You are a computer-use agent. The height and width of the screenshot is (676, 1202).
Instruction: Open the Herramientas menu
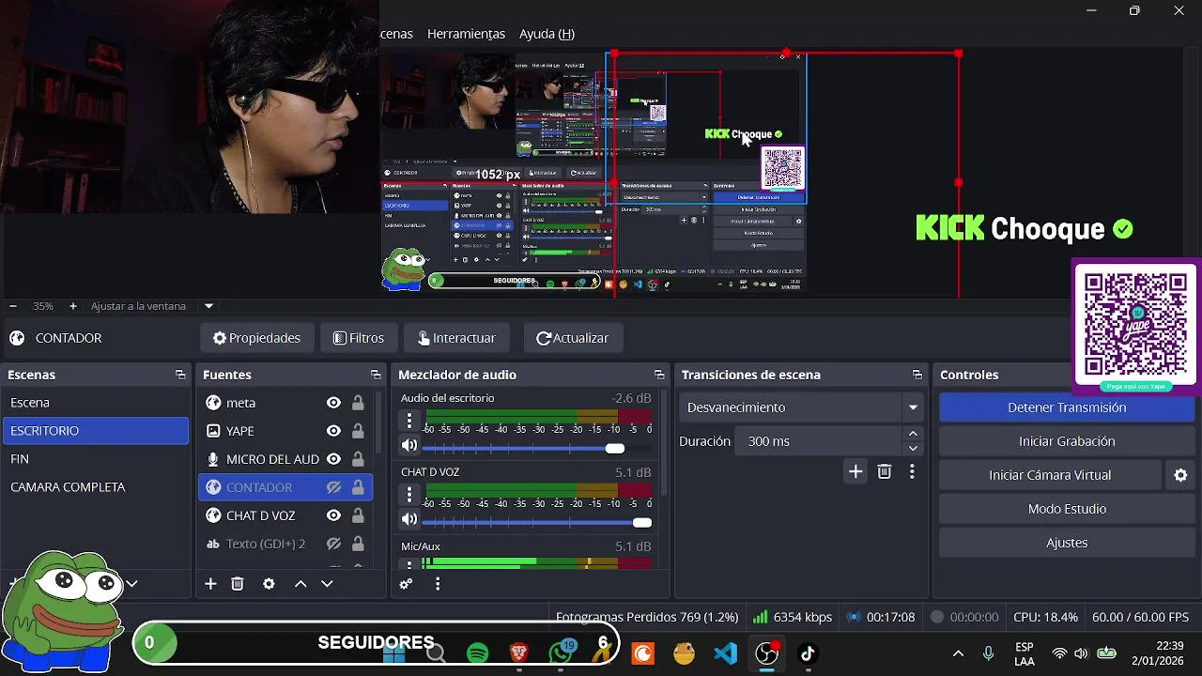pos(466,34)
